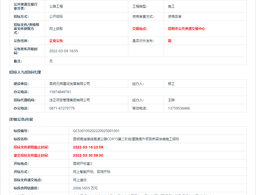256x195 pixels.
Task: Click the 法正项目管理集团有限公司 agency name
Action: pos(70,100)
